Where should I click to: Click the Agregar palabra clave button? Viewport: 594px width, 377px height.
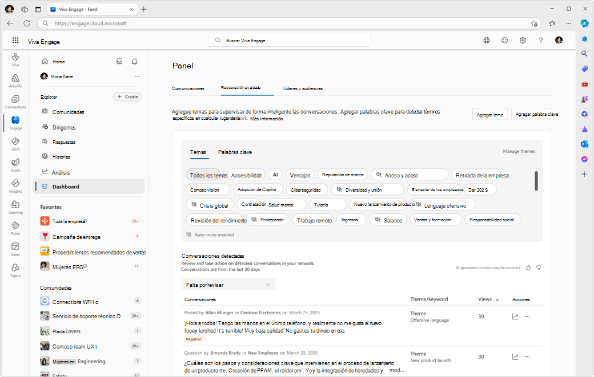532,114
